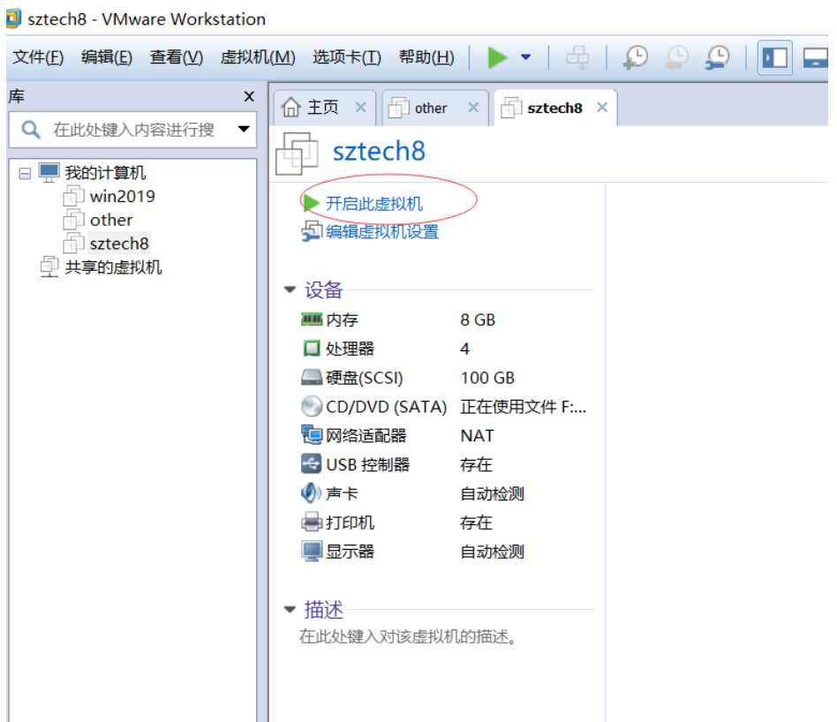The image size is (837, 722).
Task: Click the 处理器 processor device icon
Action: [312, 348]
